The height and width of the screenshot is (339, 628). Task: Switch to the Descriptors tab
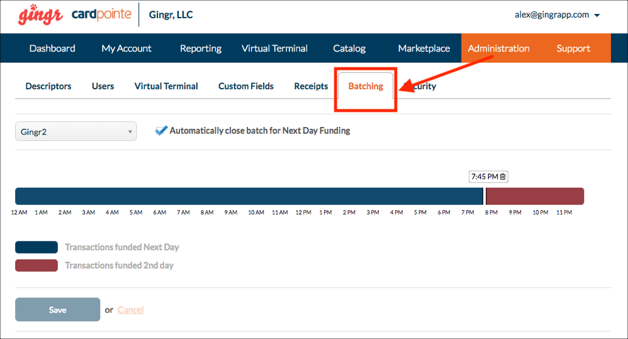(48, 86)
